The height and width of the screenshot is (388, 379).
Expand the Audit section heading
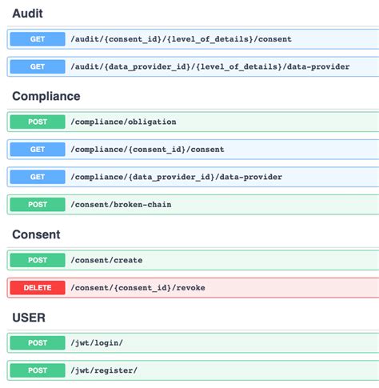[27, 14]
